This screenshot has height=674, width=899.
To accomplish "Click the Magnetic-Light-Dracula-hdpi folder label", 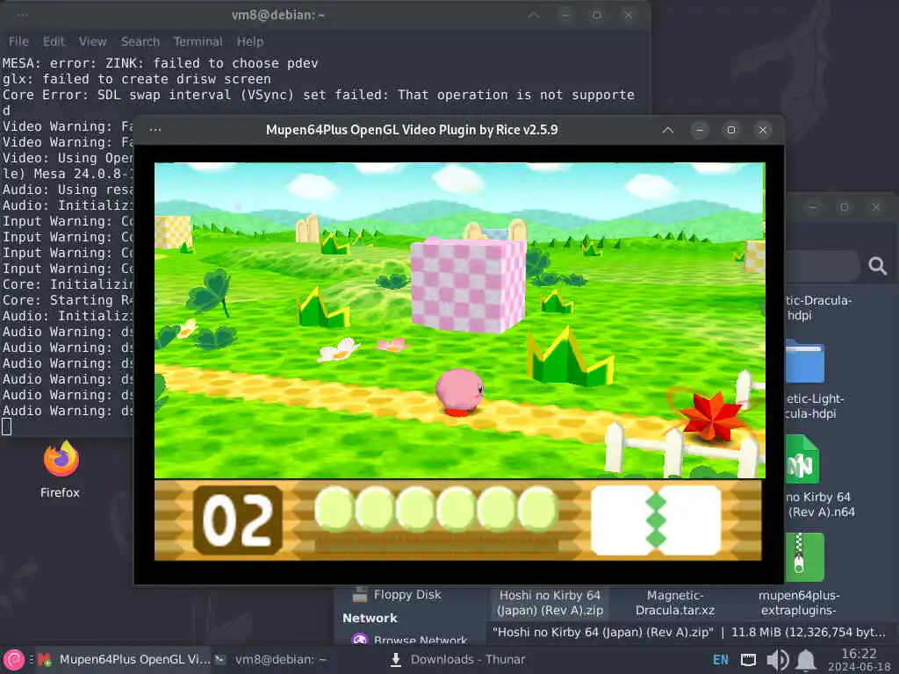I will point(815,405).
